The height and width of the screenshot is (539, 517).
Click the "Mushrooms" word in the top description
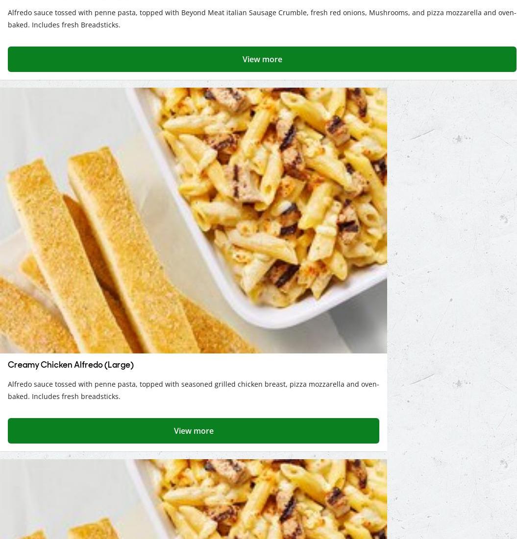pyautogui.click(x=389, y=13)
